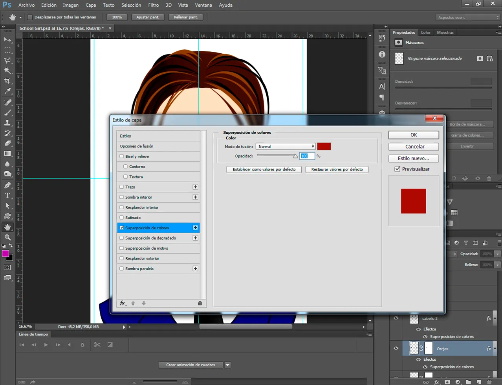
Task: Enable Satinado checkbox
Action: pos(122,217)
